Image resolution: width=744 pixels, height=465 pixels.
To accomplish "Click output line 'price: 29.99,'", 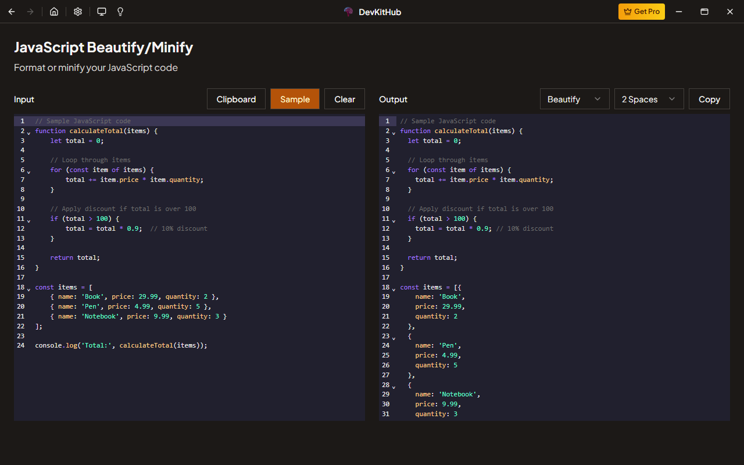I will 440,306.
